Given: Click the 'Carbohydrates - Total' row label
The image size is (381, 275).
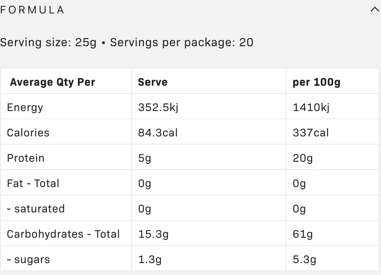Looking at the screenshot, I should pos(63,234).
